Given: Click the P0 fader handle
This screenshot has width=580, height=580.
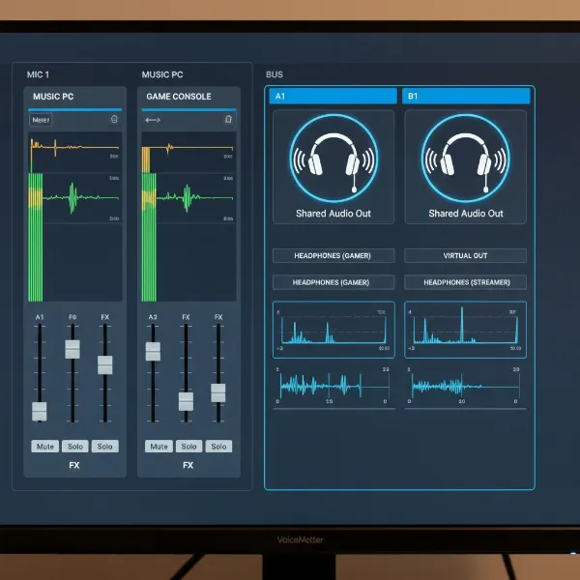Looking at the screenshot, I should click(x=72, y=349).
